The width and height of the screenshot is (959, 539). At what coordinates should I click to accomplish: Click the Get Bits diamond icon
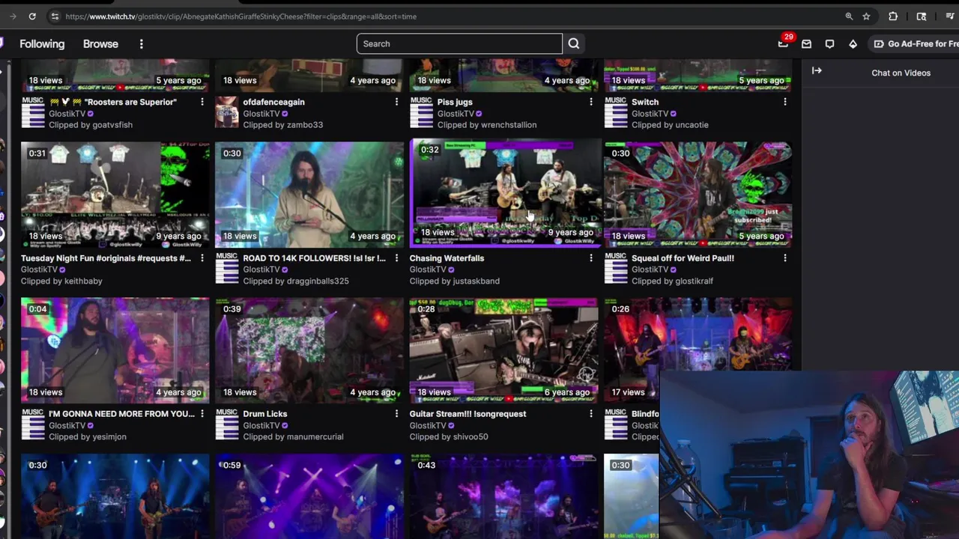pos(853,44)
